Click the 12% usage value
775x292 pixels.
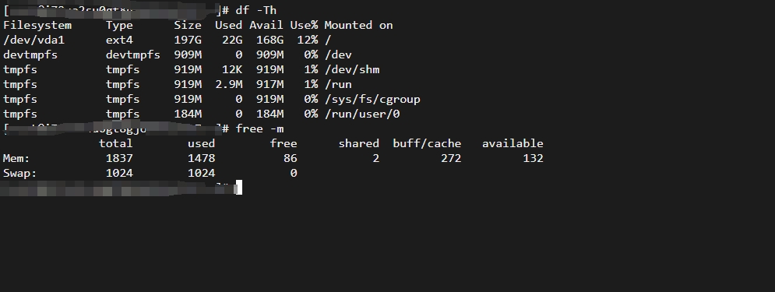click(x=308, y=40)
